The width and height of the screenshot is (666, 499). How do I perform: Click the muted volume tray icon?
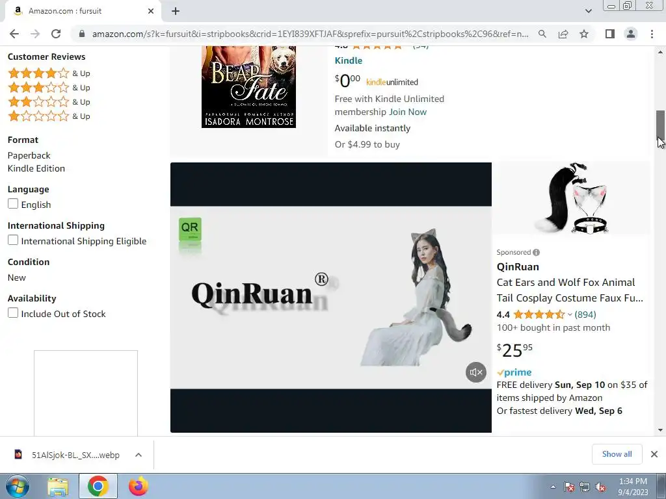600,487
